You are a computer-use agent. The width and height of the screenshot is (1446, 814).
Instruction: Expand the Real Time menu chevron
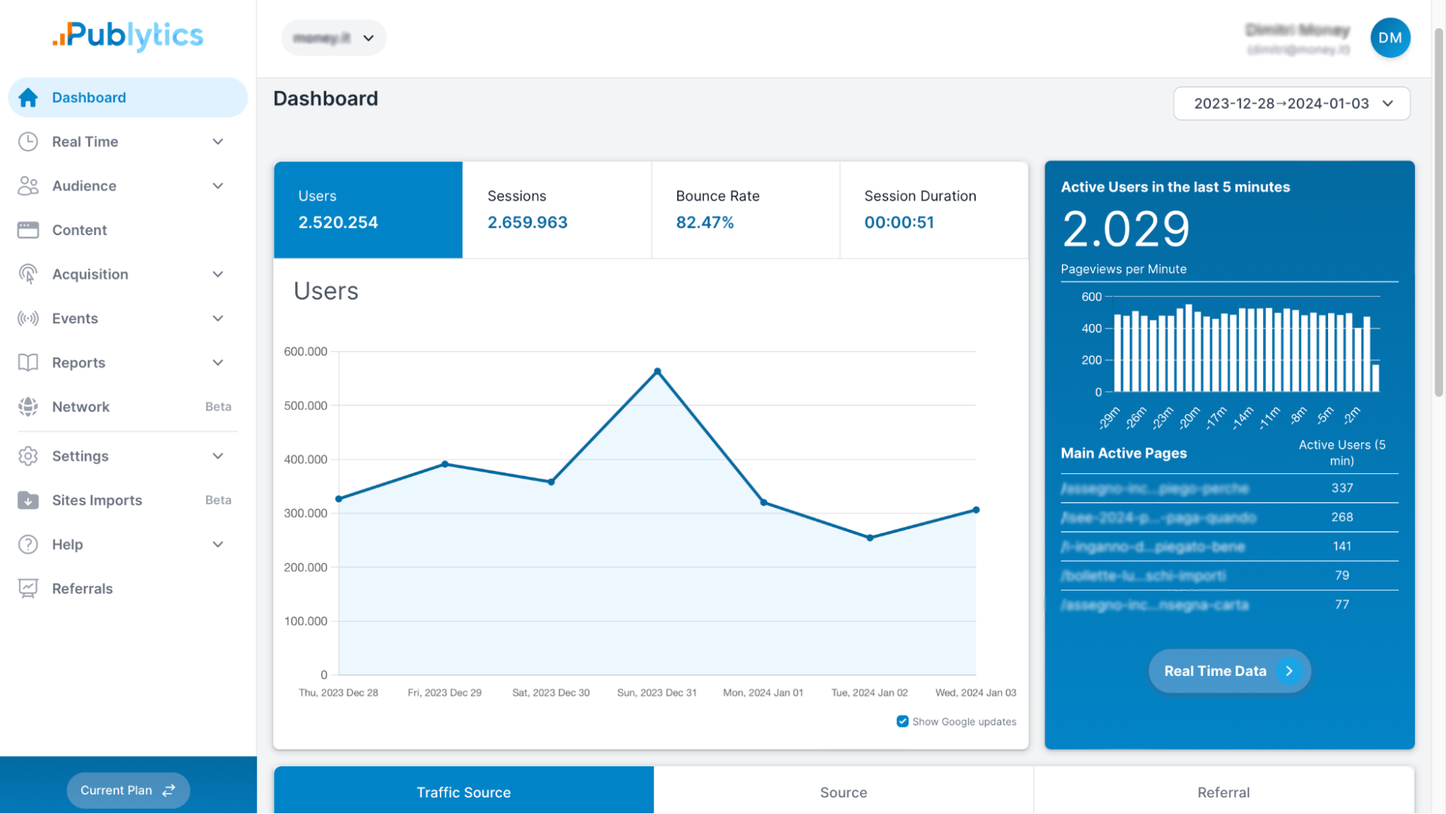[218, 142]
